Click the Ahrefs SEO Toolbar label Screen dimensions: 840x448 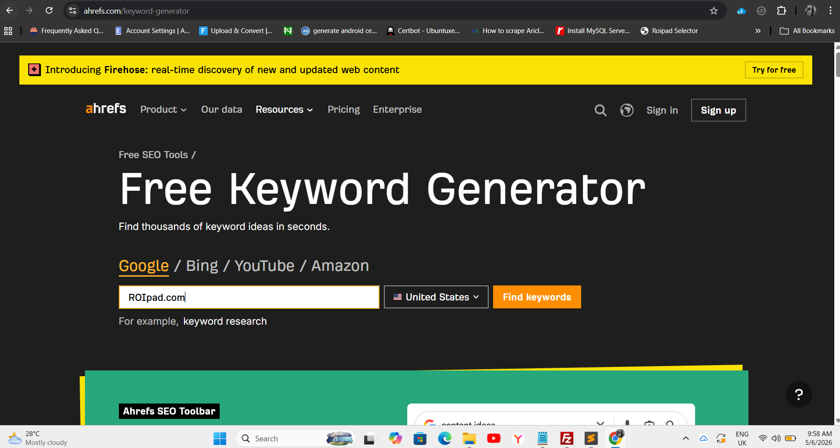pos(169,411)
